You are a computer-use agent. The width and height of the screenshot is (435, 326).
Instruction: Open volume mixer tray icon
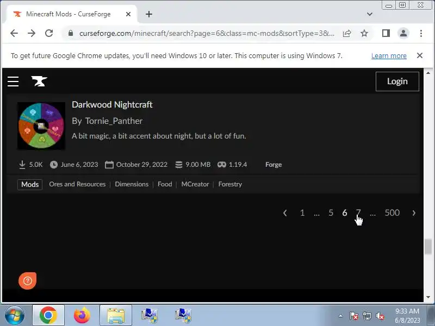(380, 316)
